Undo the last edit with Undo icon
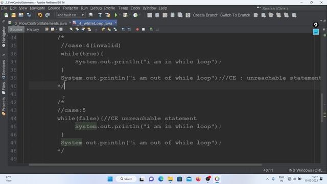This screenshot has height=184, width=327. 40,15
